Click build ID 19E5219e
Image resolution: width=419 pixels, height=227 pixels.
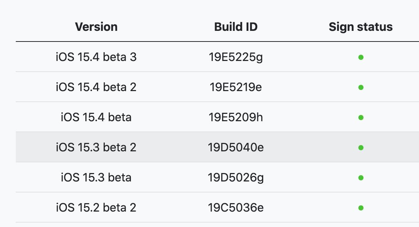tap(236, 87)
